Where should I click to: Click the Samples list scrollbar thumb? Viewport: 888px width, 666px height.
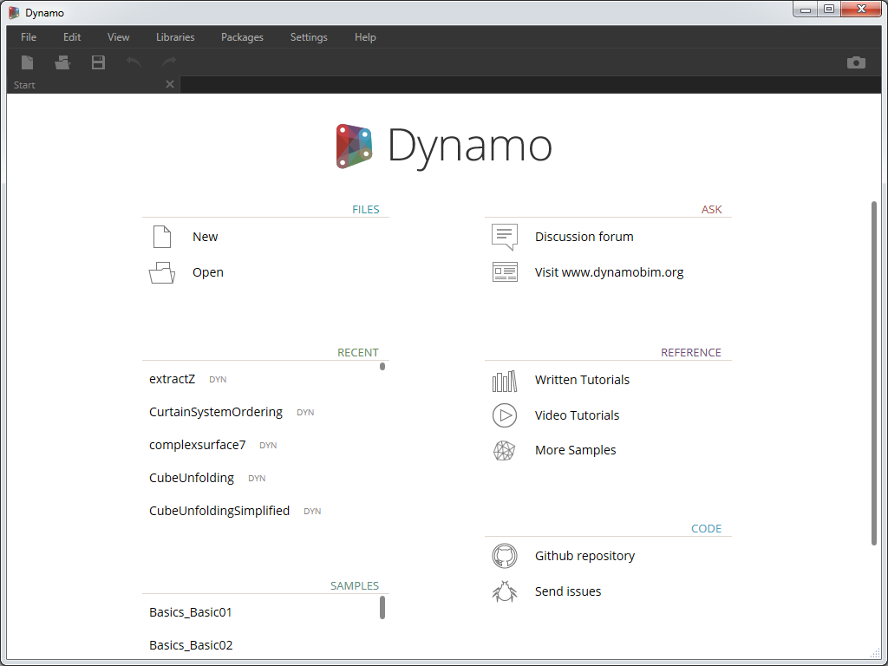(382, 608)
